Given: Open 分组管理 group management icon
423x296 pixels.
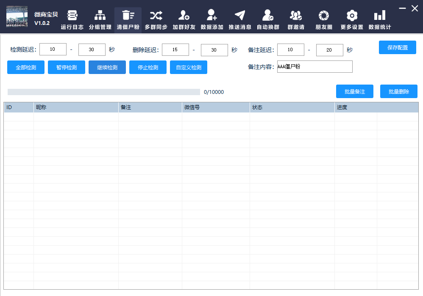Looking at the screenshot, I should click(100, 16).
